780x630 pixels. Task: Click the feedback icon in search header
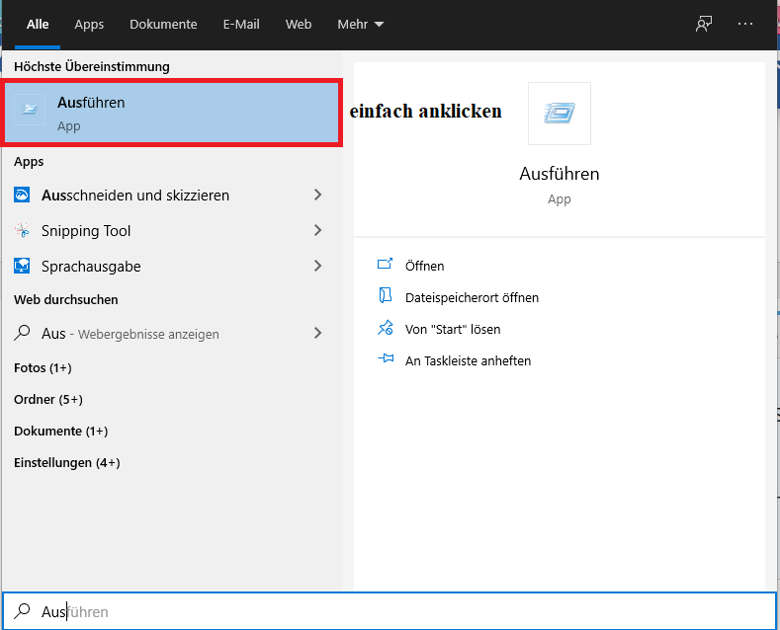(704, 25)
